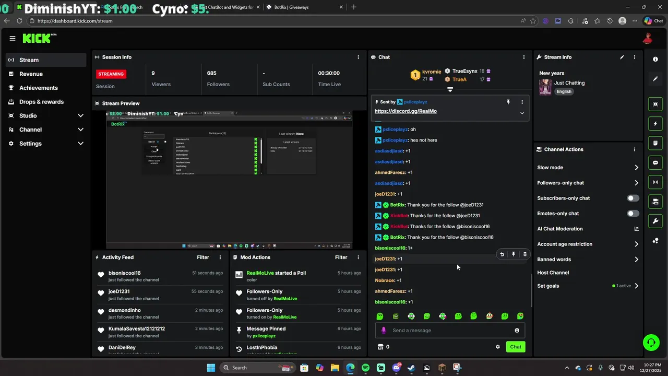Click the pencil edit icon in right rail
The height and width of the screenshot is (376, 668).
click(655, 79)
